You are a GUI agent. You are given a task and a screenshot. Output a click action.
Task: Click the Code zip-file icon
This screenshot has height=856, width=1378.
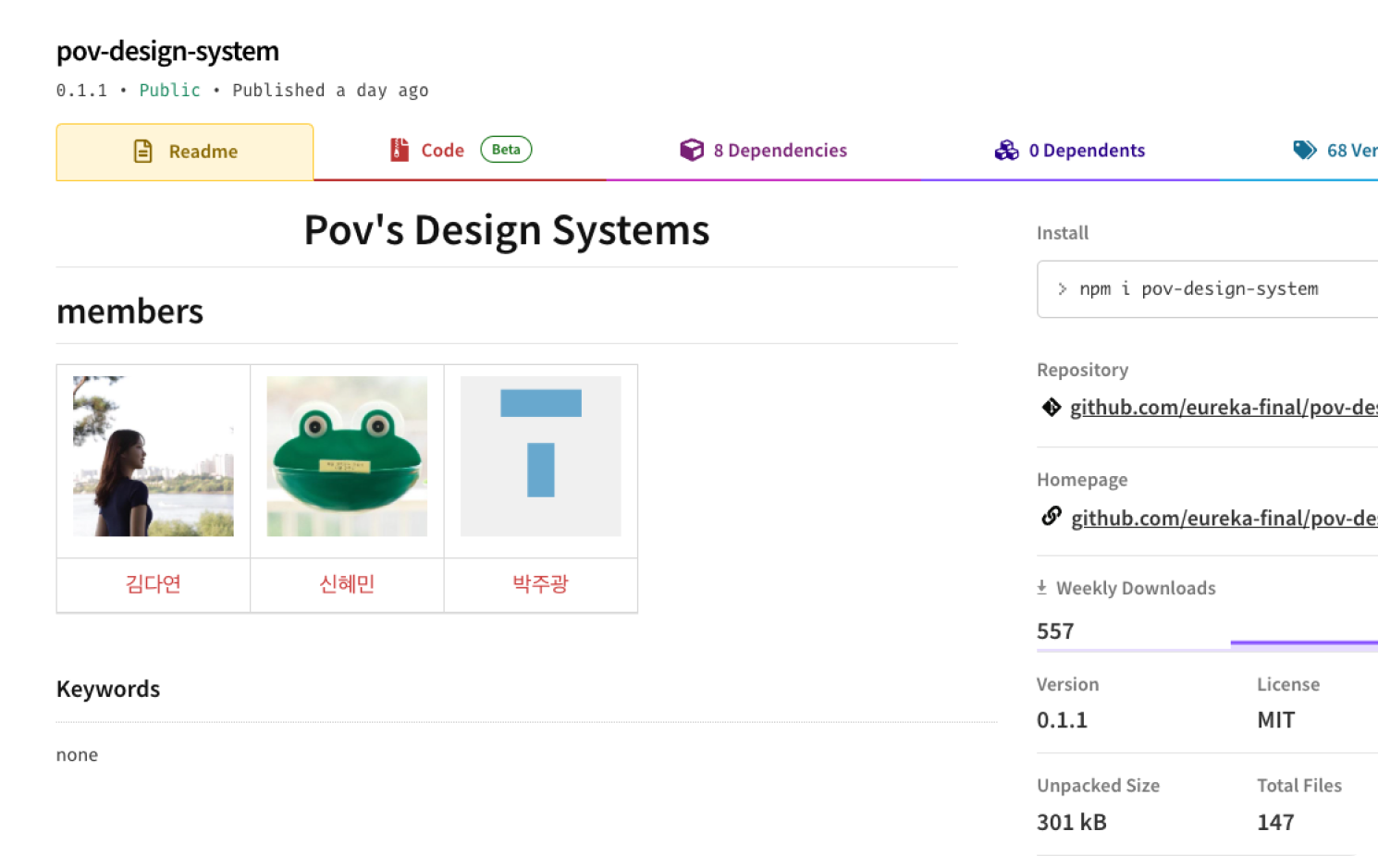(x=400, y=150)
